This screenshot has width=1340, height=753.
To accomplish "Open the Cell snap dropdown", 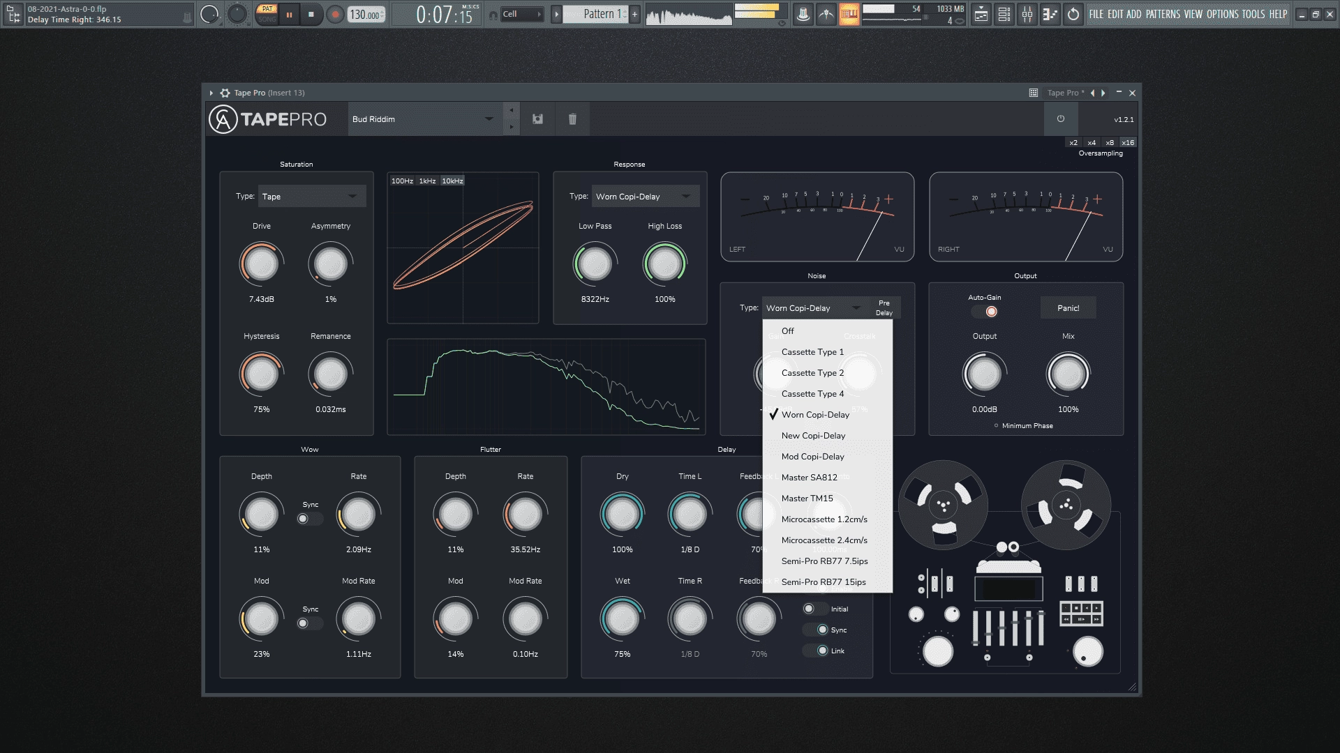I will 522,14.
